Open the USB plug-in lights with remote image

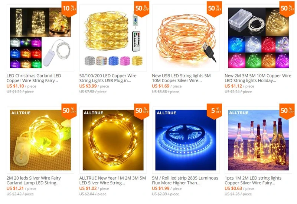113,38
